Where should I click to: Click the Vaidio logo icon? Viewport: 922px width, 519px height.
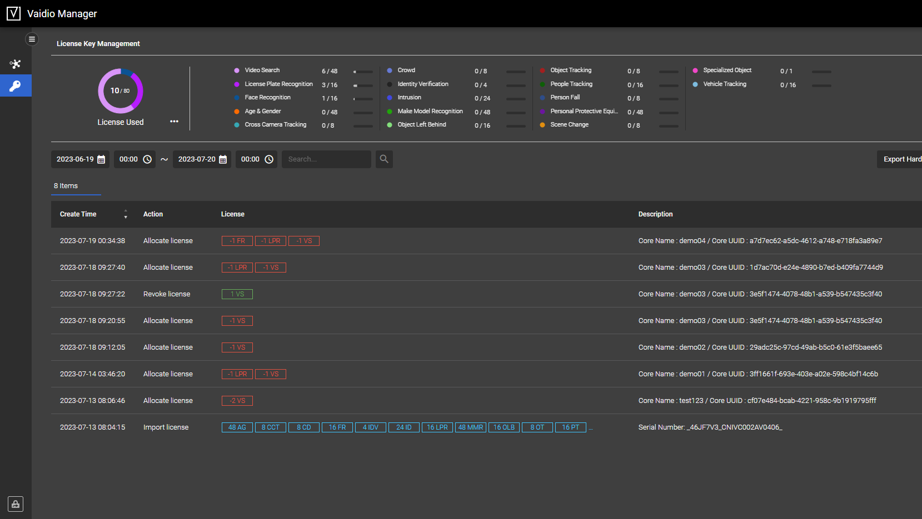[x=13, y=13]
